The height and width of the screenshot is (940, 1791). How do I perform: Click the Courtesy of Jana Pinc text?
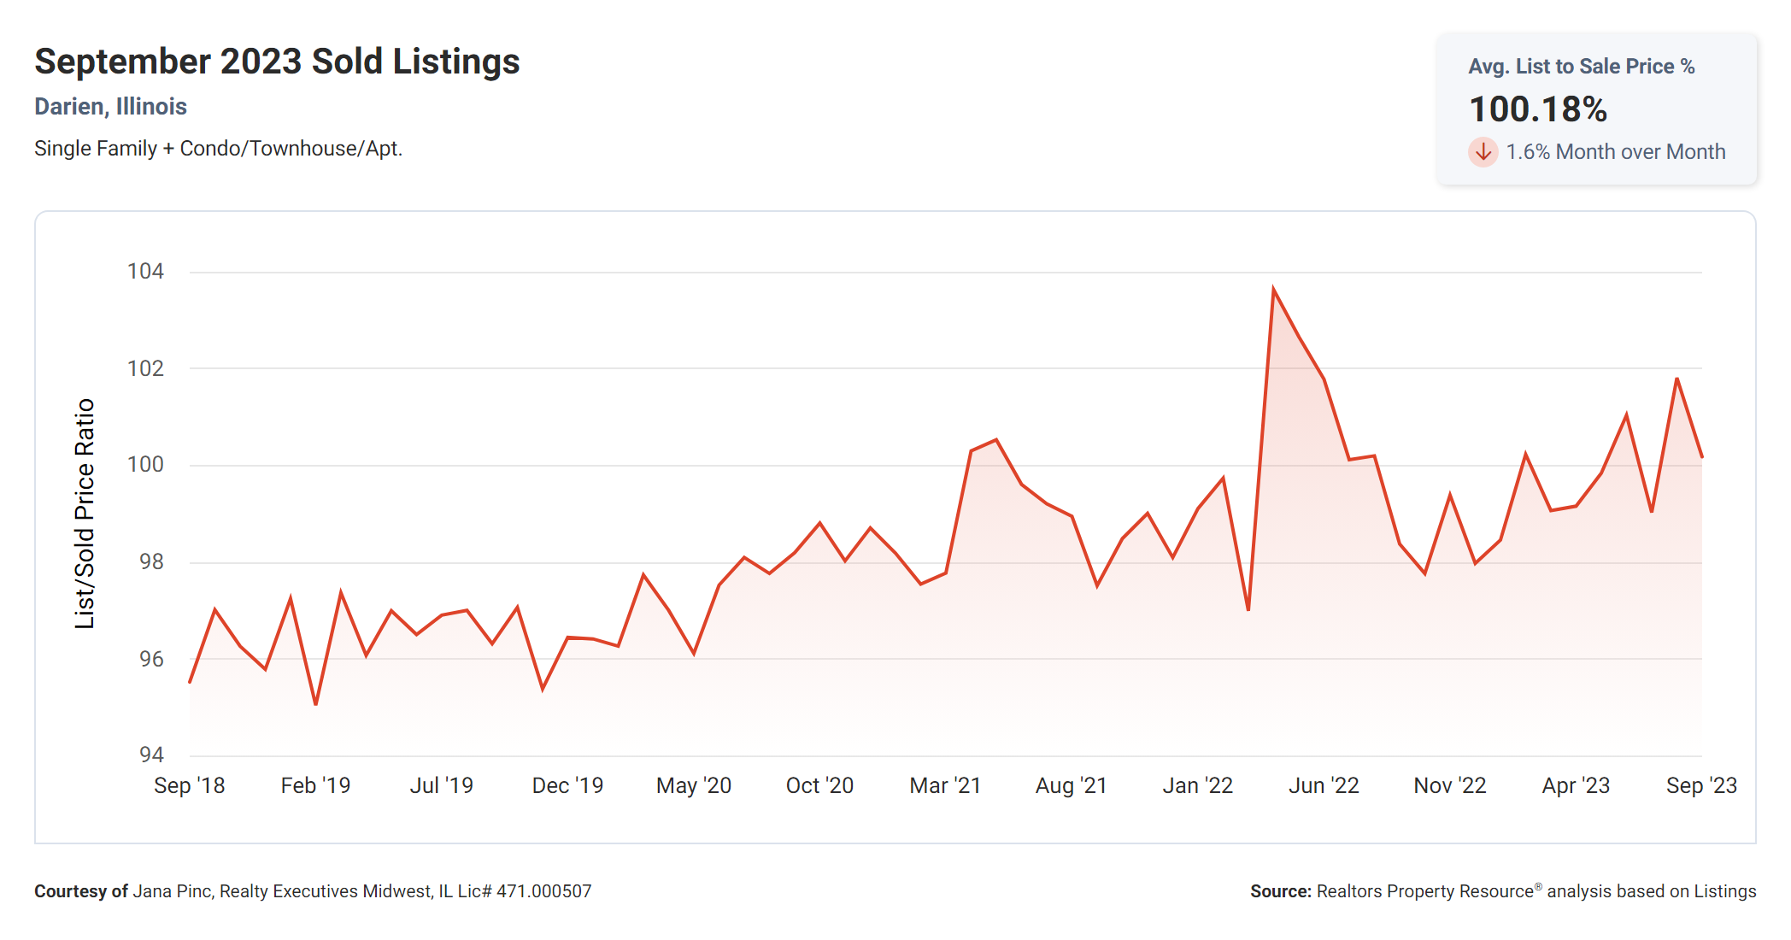[x=313, y=891]
